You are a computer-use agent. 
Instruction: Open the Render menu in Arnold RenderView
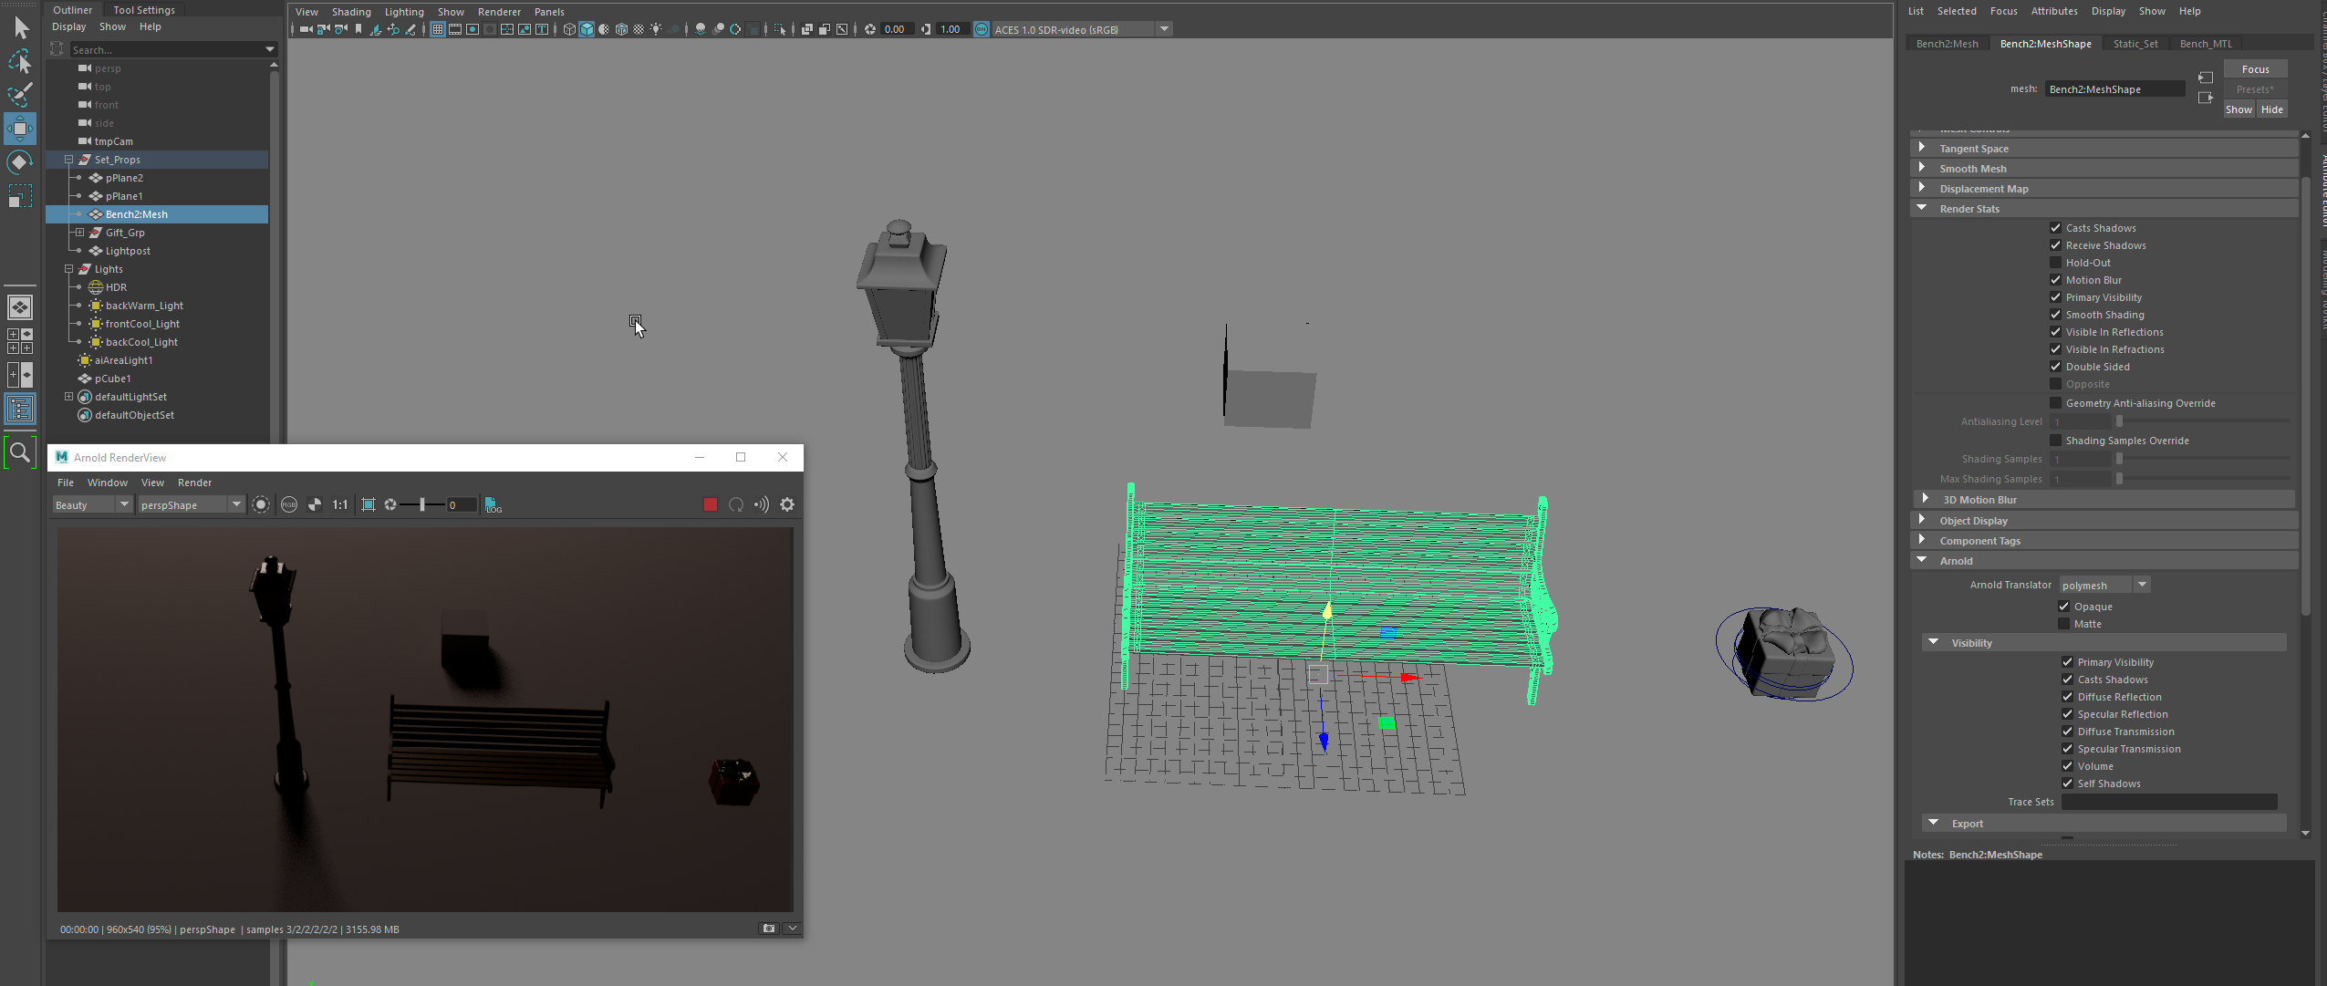pyautogui.click(x=194, y=483)
